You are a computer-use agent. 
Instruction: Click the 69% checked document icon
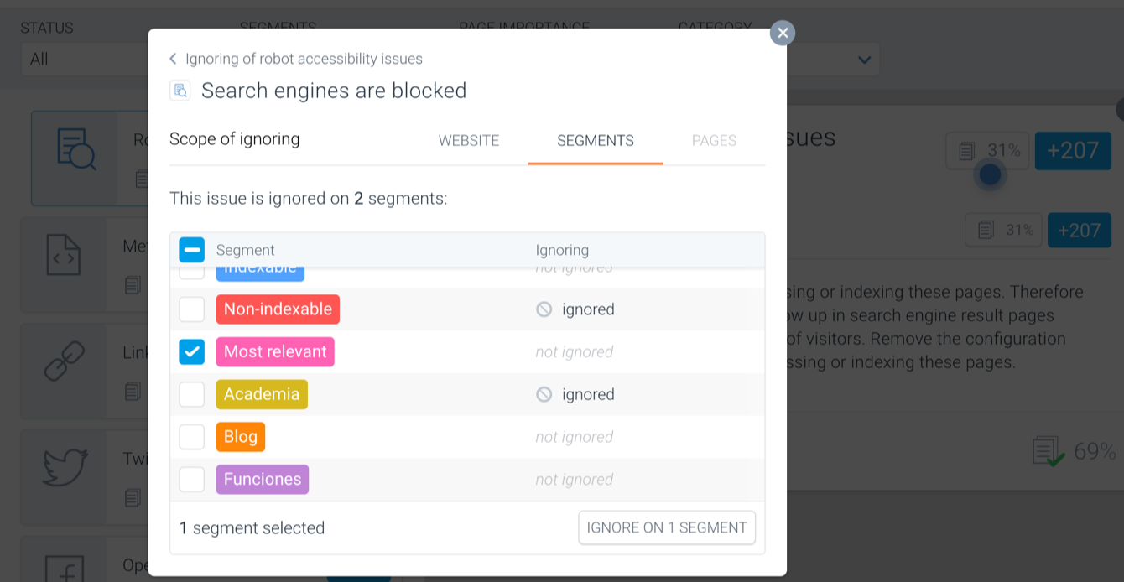[1049, 452]
